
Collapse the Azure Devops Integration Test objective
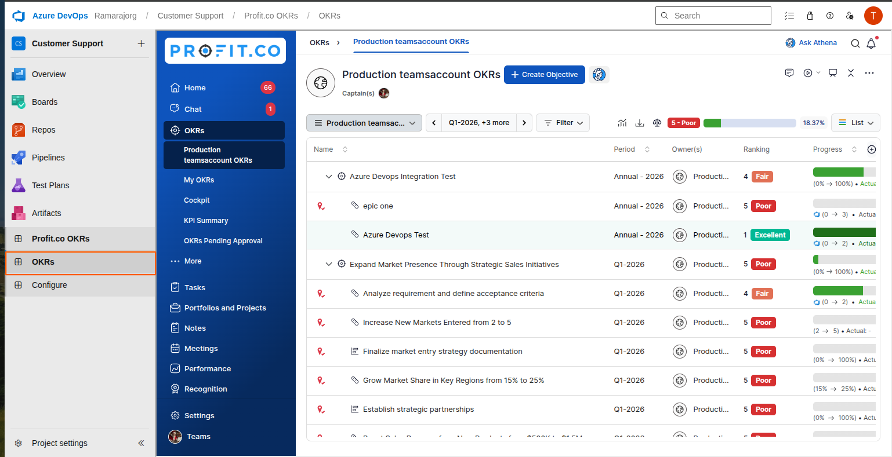click(x=329, y=177)
